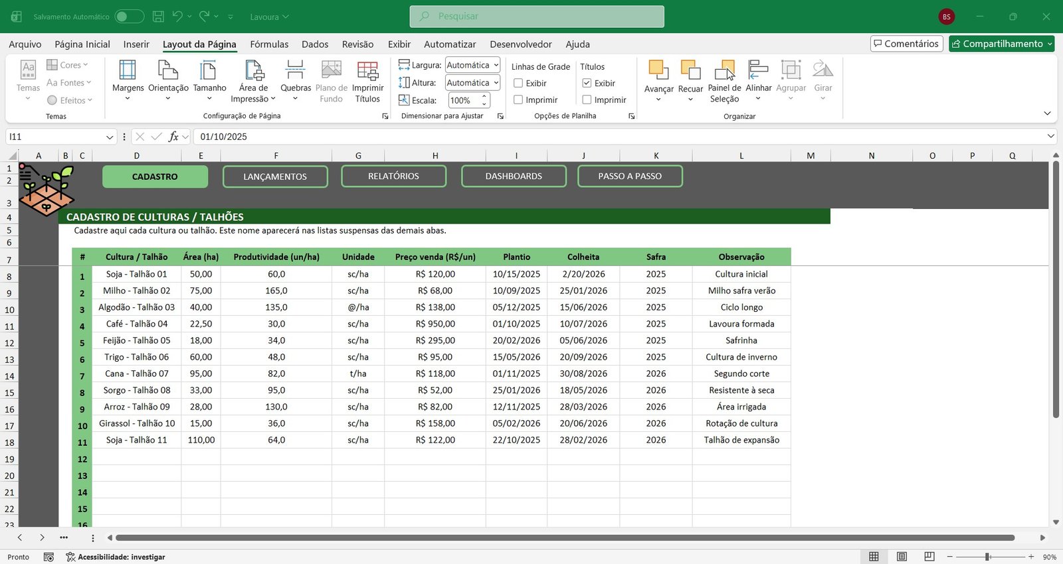Viewport: 1063px width, 564px height.
Task: Click the CADASTRO navigation button
Action: pyautogui.click(x=155, y=176)
